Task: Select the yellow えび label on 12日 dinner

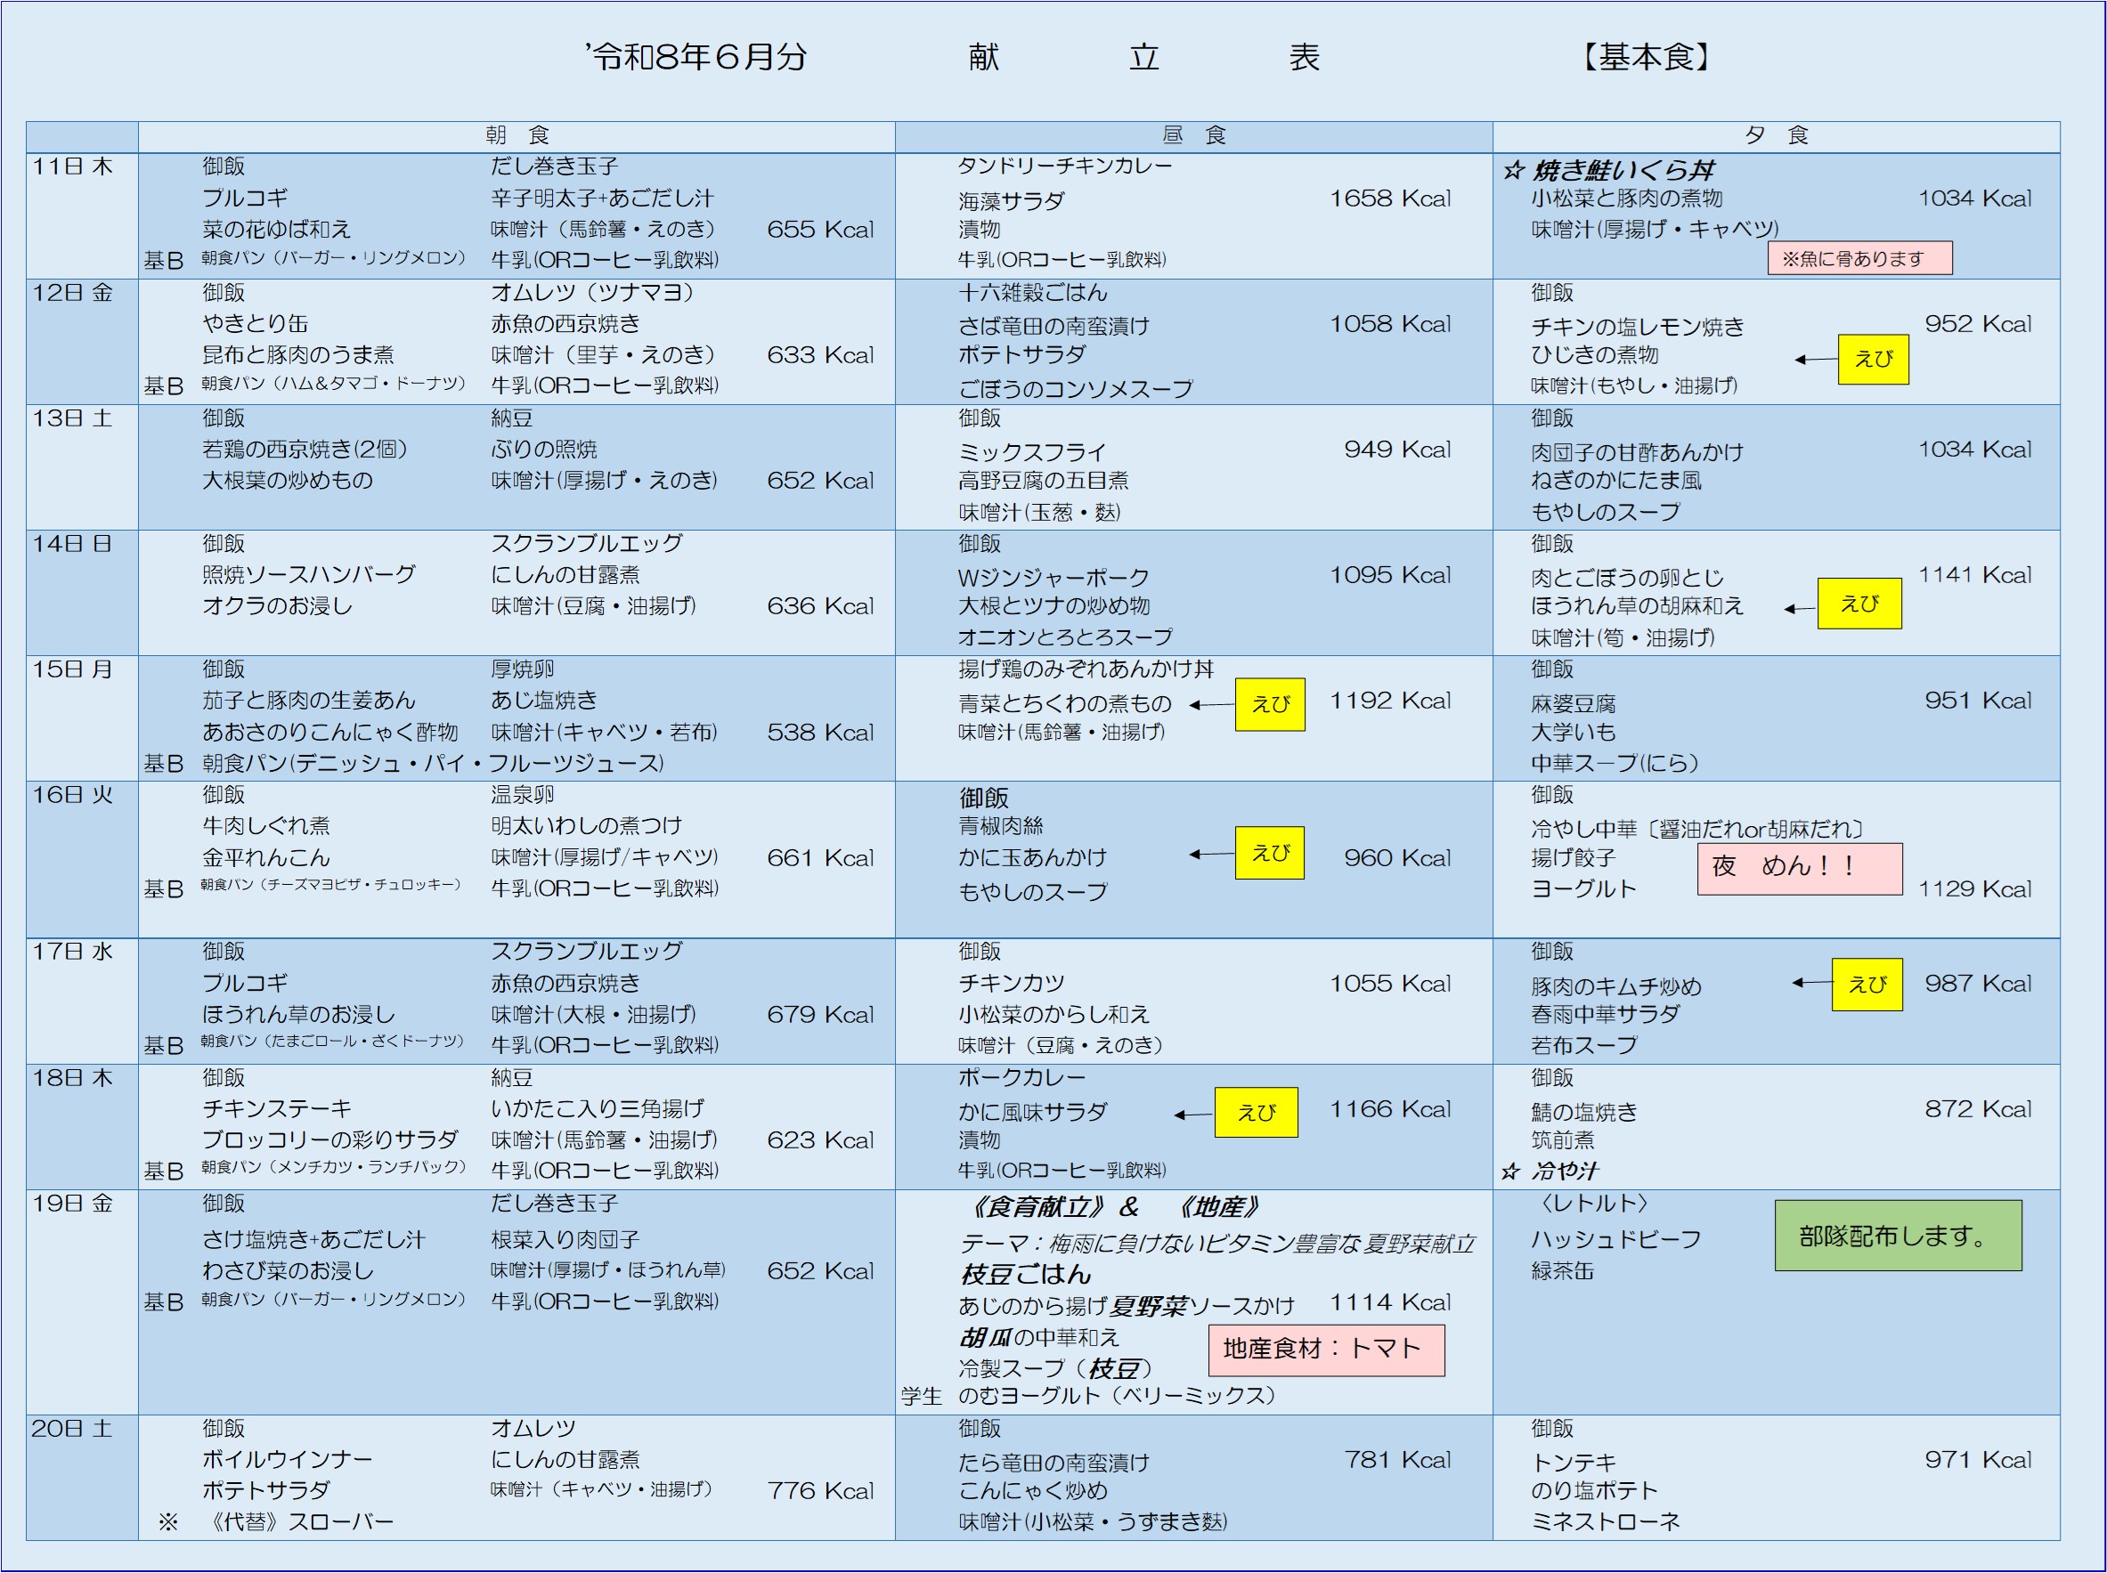Action: pyautogui.click(x=1873, y=359)
